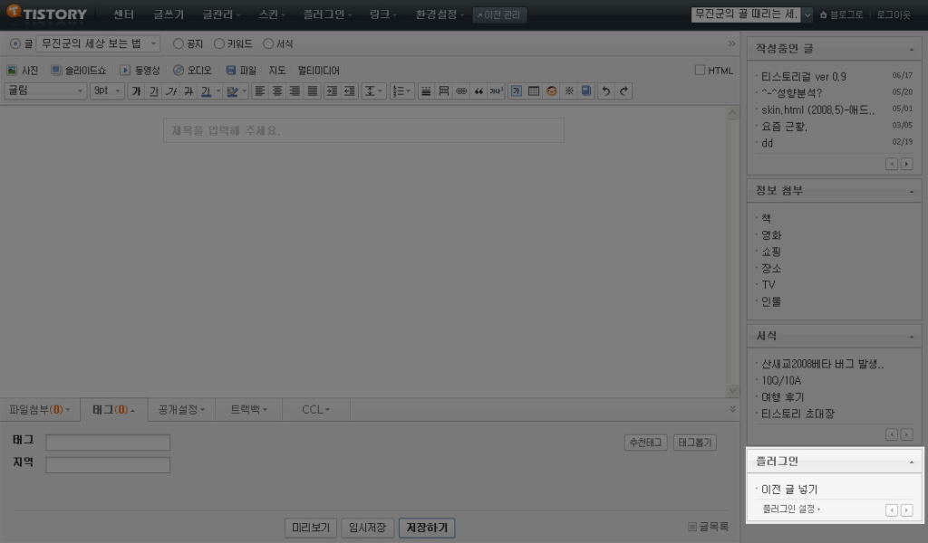Open the 이전 글 넣기 plugin link
The height and width of the screenshot is (543, 928).
[x=789, y=490]
